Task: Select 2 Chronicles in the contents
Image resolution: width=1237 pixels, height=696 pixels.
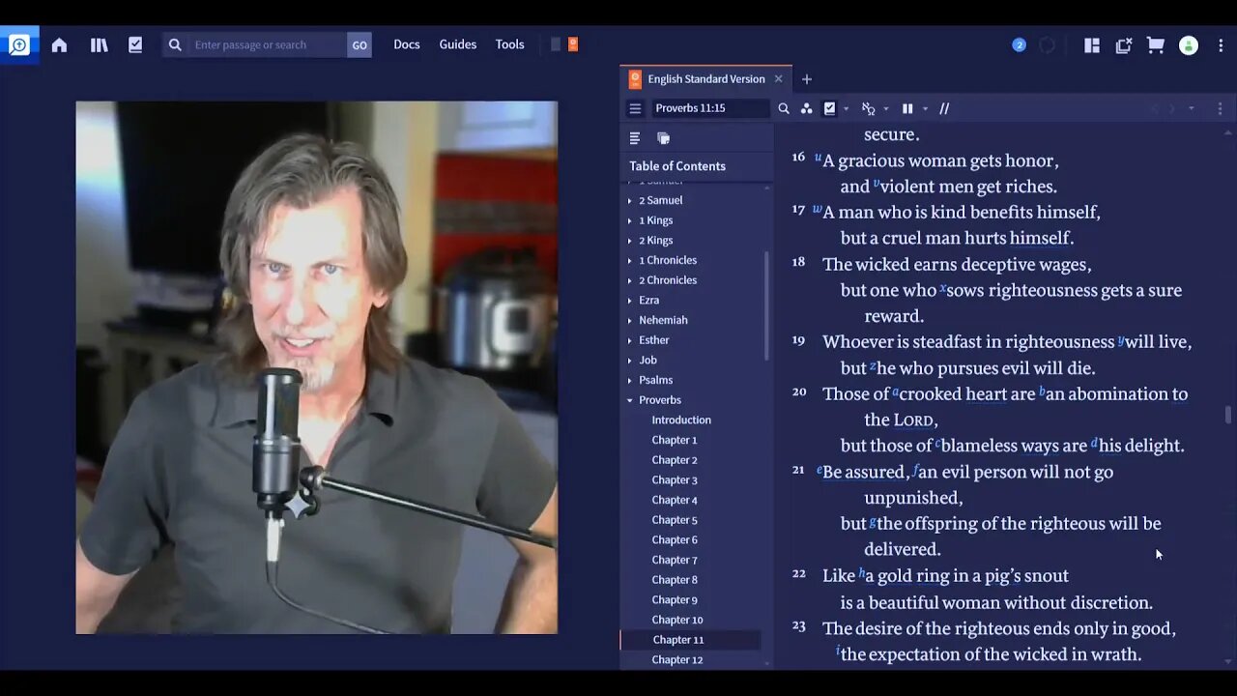Action: click(668, 280)
